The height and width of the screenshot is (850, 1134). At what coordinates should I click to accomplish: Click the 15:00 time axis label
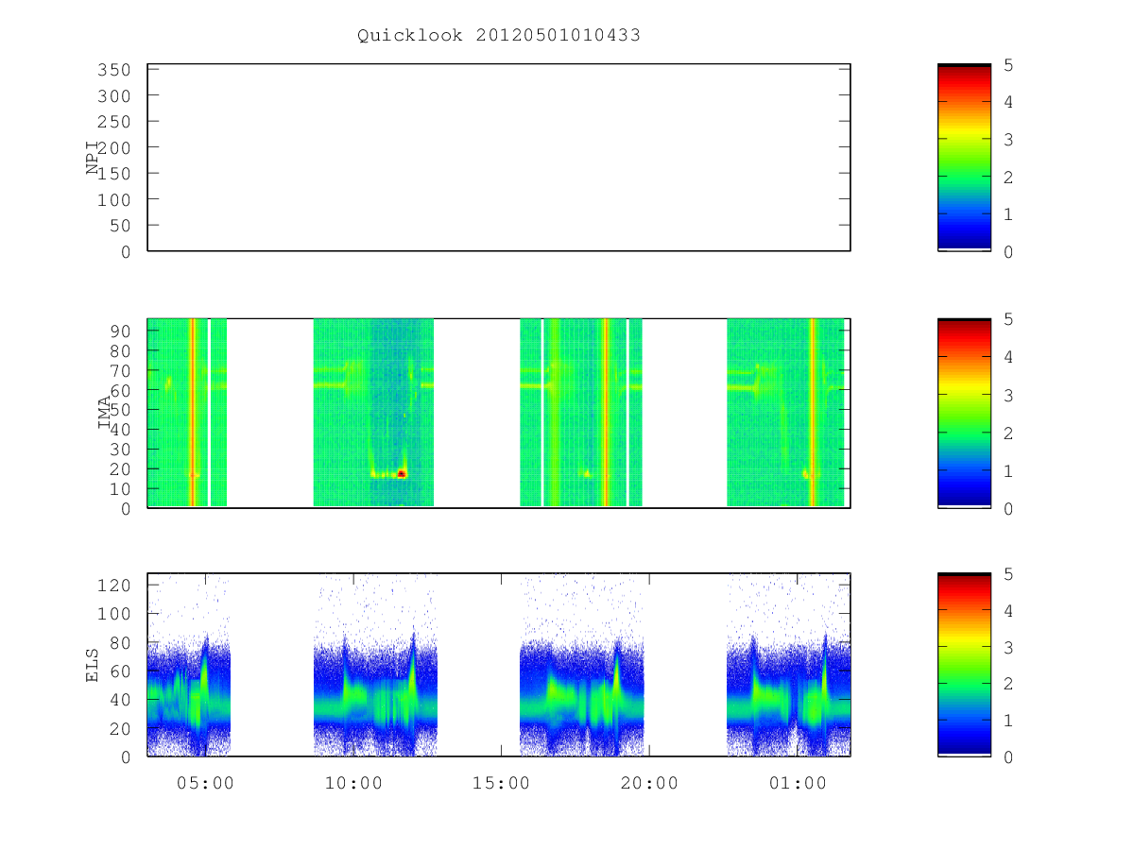coord(501,783)
